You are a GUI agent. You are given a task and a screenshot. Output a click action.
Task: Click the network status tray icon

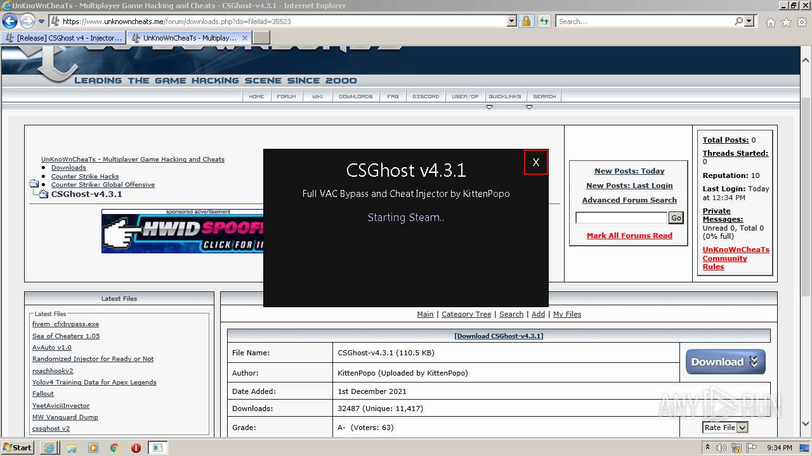tap(737, 448)
